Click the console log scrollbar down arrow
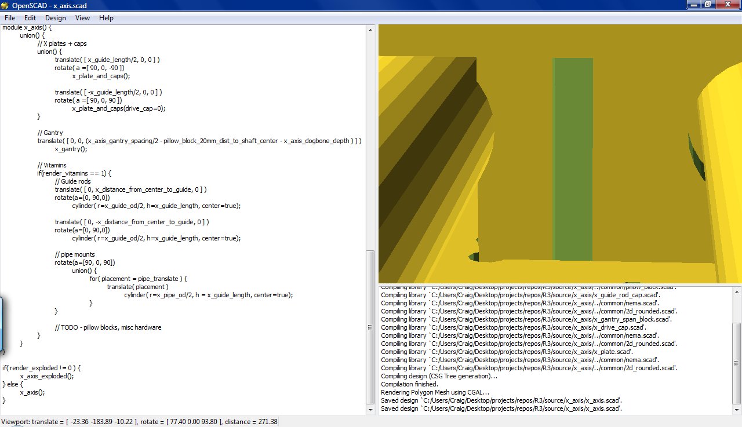 (x=736, y=410)
